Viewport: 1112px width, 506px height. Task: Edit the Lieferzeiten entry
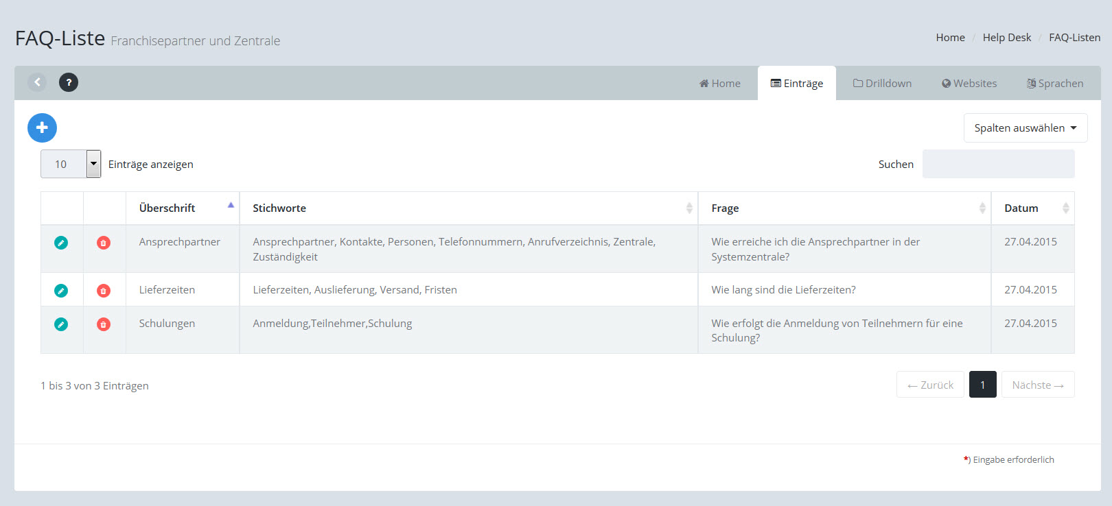point(61,291)
